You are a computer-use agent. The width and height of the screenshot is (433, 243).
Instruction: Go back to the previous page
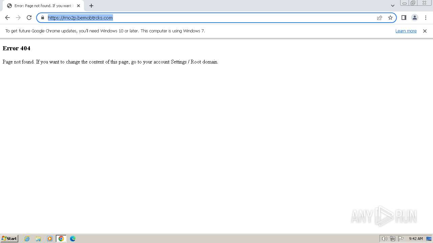pyautogui.click(x=7, y=18)
